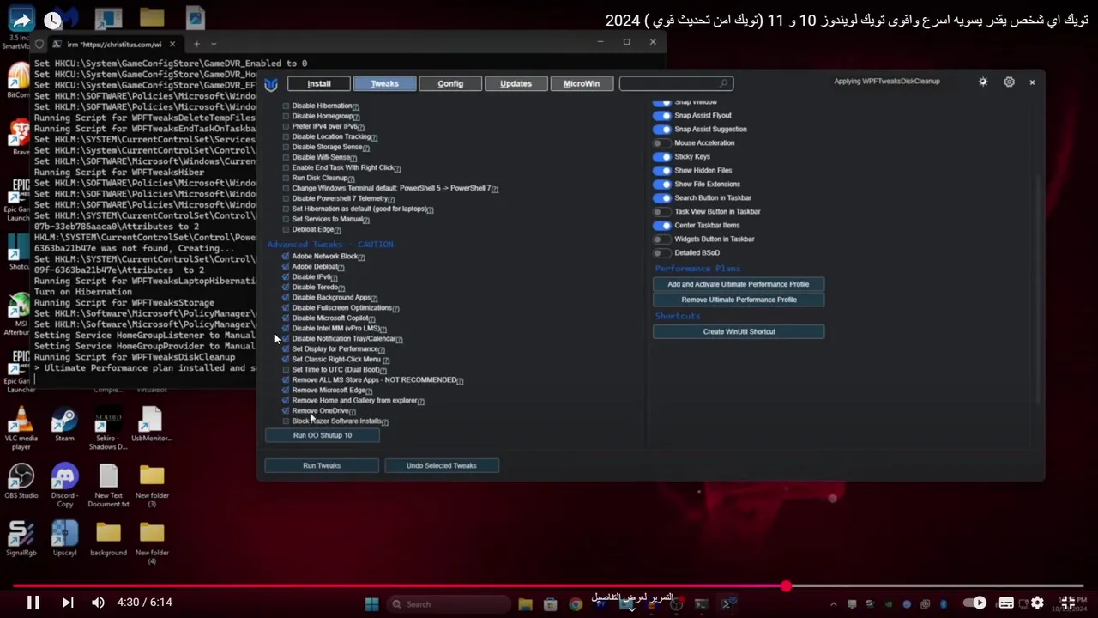
Task: Launch SignalRgb from the desktop
Action: pyautogui.click(x=21, y=539)
